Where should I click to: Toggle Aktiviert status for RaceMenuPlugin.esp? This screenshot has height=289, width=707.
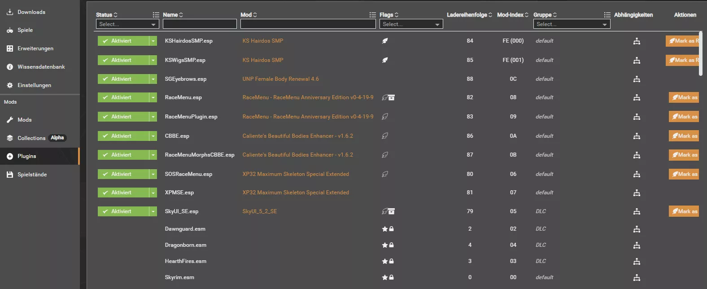click(x=123, y=117)
